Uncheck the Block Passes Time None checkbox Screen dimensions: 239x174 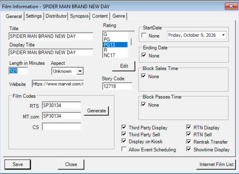[144, 104]
